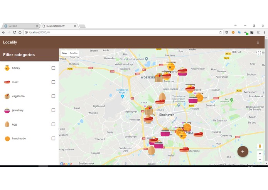Open the Localify three-dot menu

click(258, 42)
